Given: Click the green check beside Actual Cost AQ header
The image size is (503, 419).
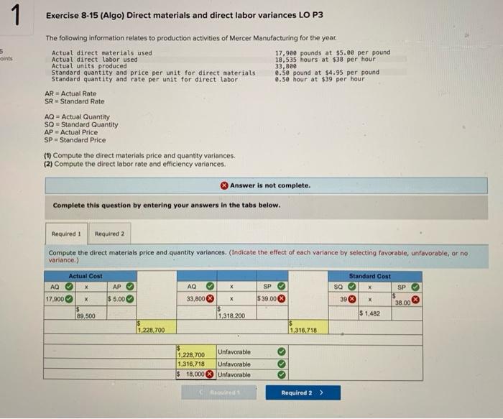Looking at the screenshot, I should [69, 286].
